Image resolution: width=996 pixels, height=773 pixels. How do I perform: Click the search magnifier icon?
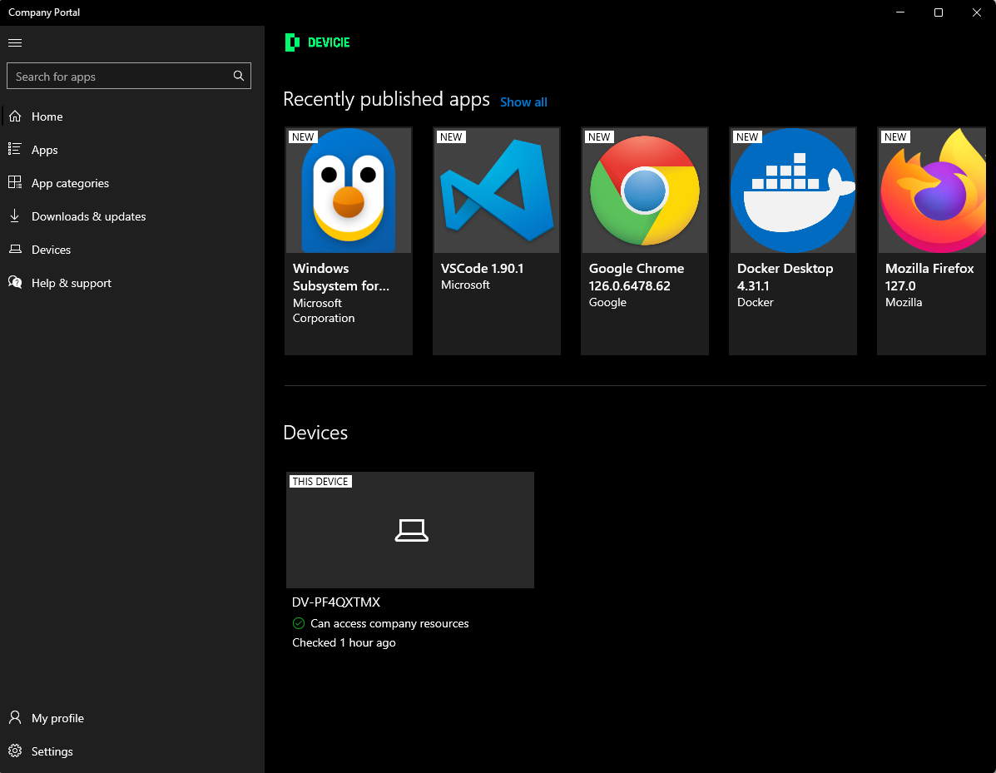point(239,77)
